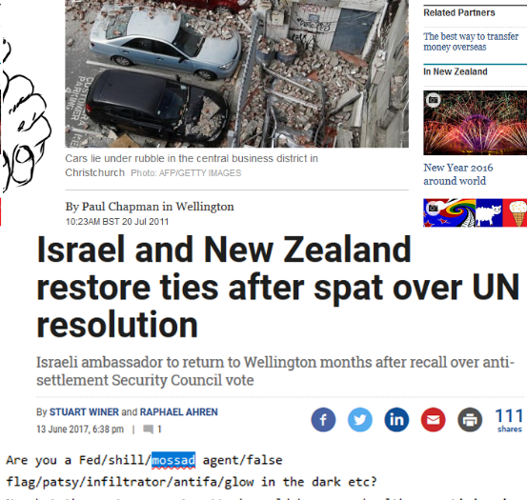The height and width of the screenshot is (500, 527).
Task: Click the Israel and New Zealand headline
Action: point(278,287)
